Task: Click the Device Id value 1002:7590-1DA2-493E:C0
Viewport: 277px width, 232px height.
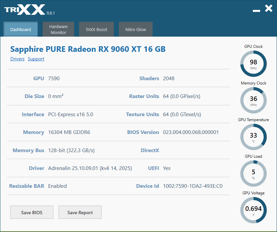Action: (193, 186)
